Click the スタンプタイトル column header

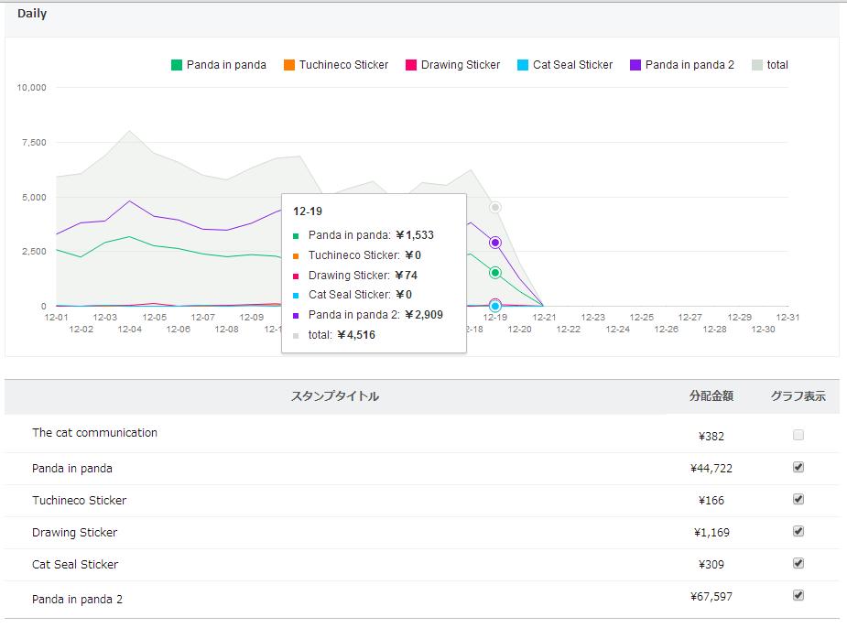[x=335, y=395]
